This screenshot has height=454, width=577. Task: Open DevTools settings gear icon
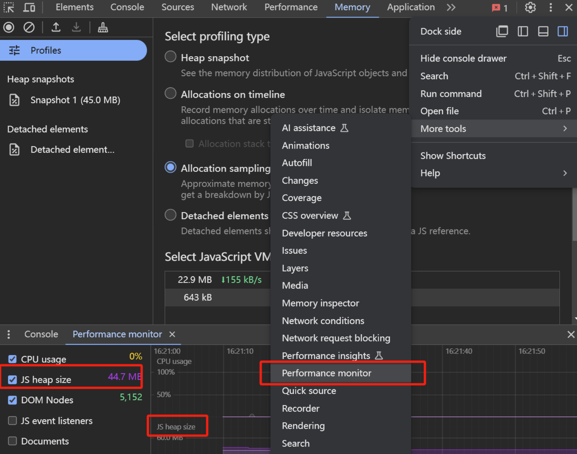[530, 7]
